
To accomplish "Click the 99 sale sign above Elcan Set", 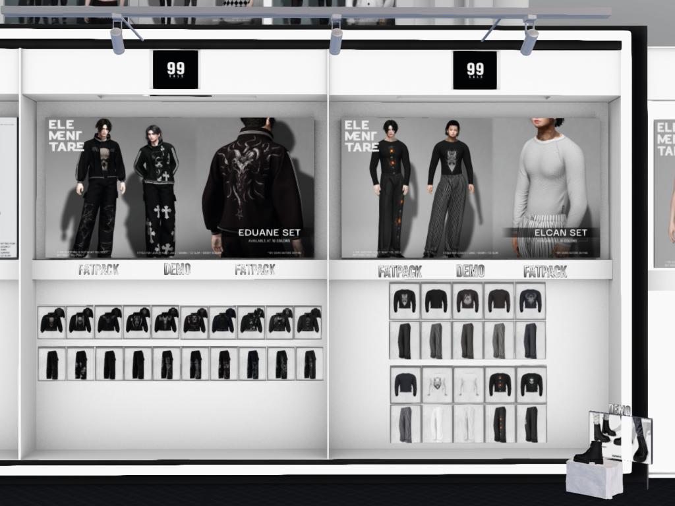I will (x=475, y=70).
